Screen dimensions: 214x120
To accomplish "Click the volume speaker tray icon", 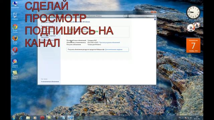I will [x=191, y=118].
